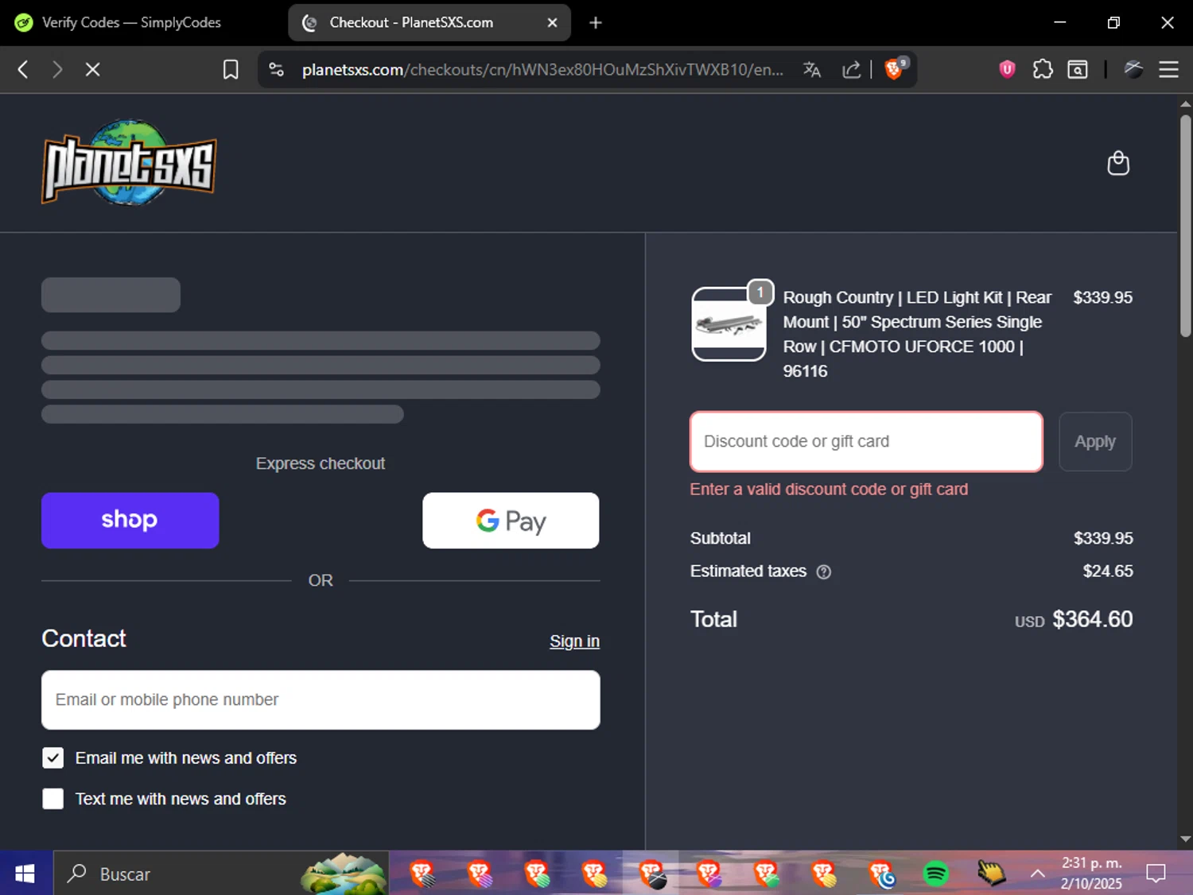Focus the email or mobile phone field
The height and width of the screenshot is (895, 1193).
pyautogui.click(x=321, y=699)
